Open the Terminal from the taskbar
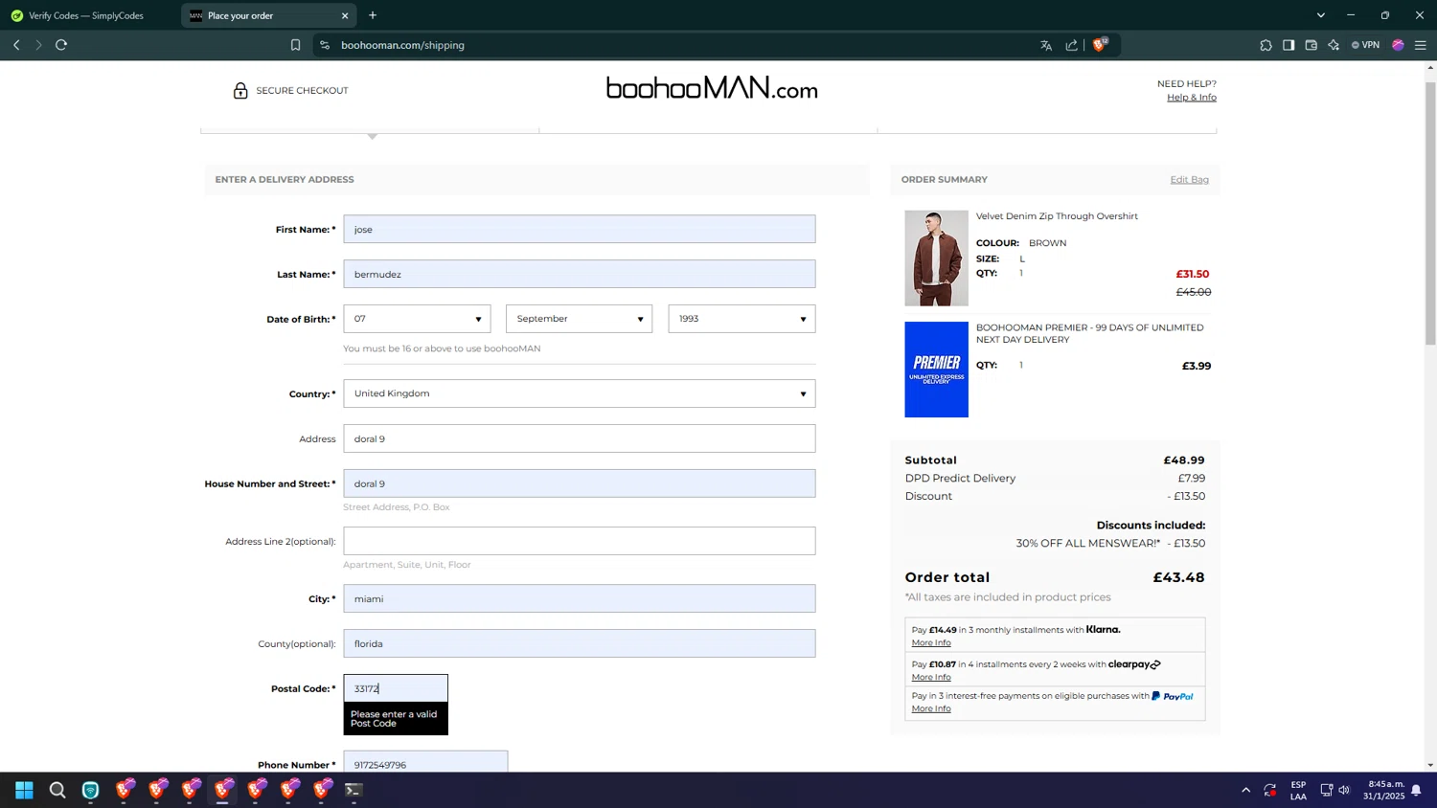Viewport: 1437px width, 808px height. point(354,790)
